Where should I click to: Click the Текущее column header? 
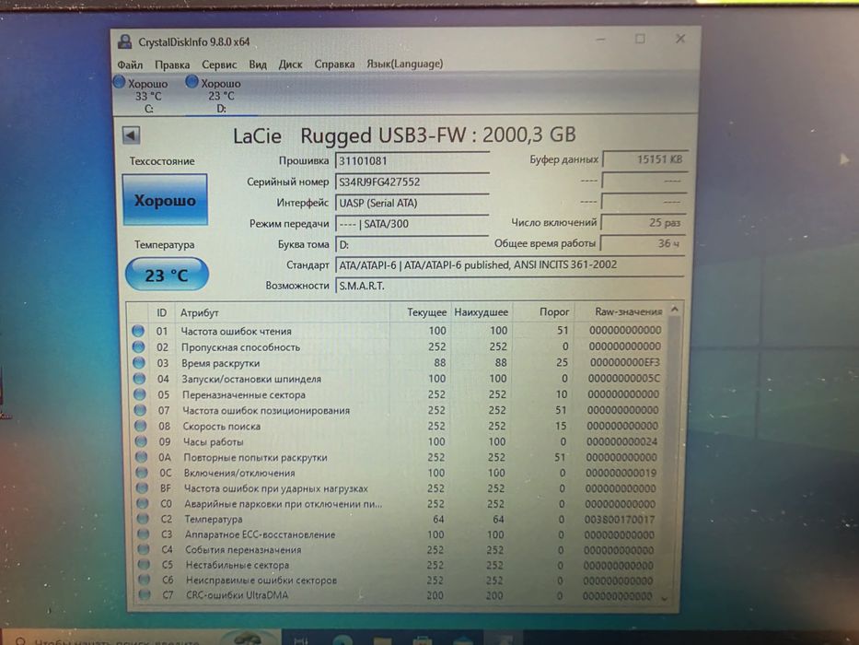pos(420,312)
